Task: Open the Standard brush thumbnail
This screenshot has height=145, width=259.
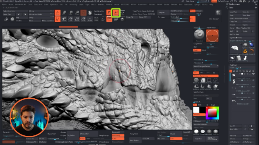Action: tap(199, 35)
